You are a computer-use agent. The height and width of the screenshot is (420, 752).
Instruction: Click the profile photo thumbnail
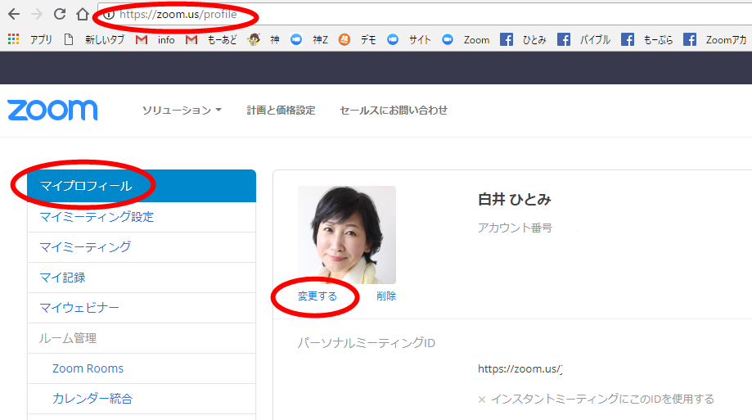click(346, 234)
